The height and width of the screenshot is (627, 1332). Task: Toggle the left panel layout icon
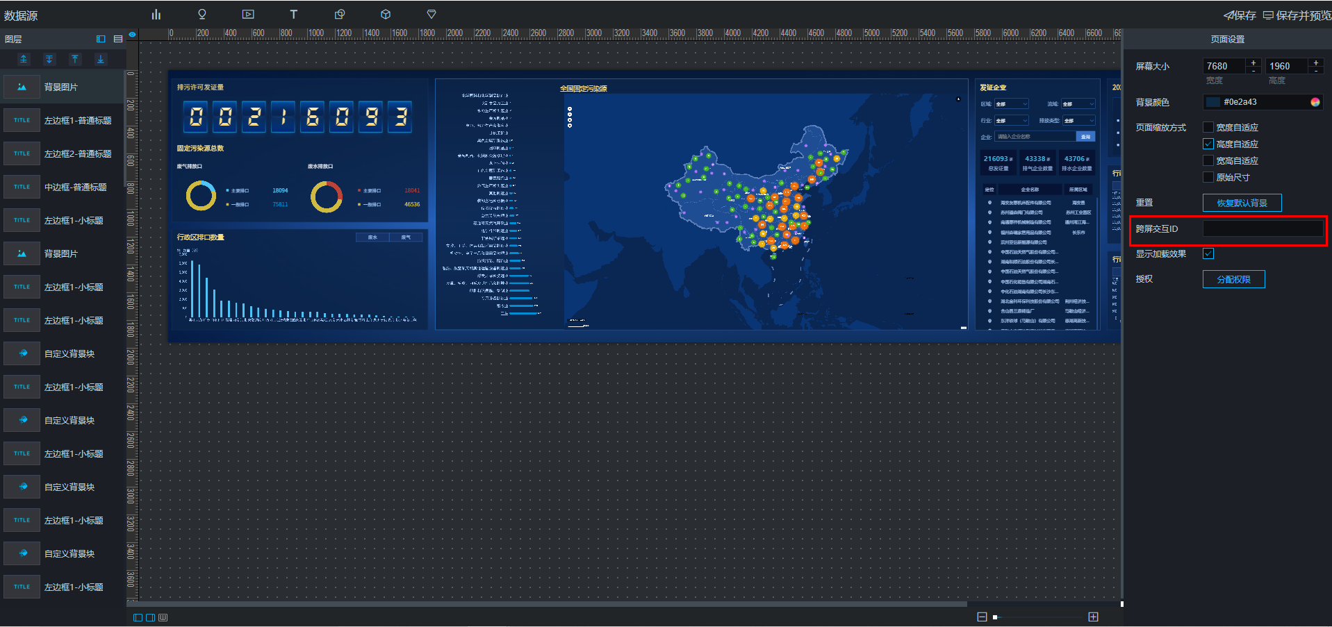(138, 617)
